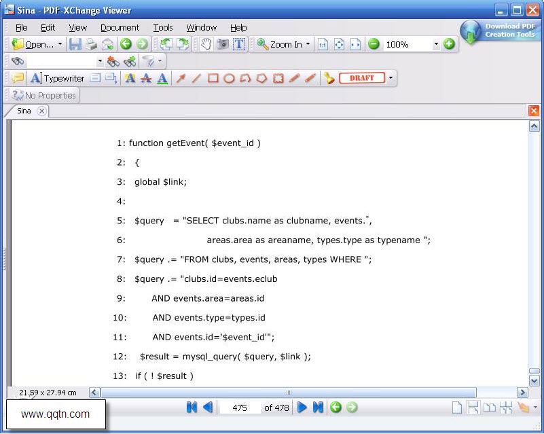Open the Document menu

click(120, 27)
